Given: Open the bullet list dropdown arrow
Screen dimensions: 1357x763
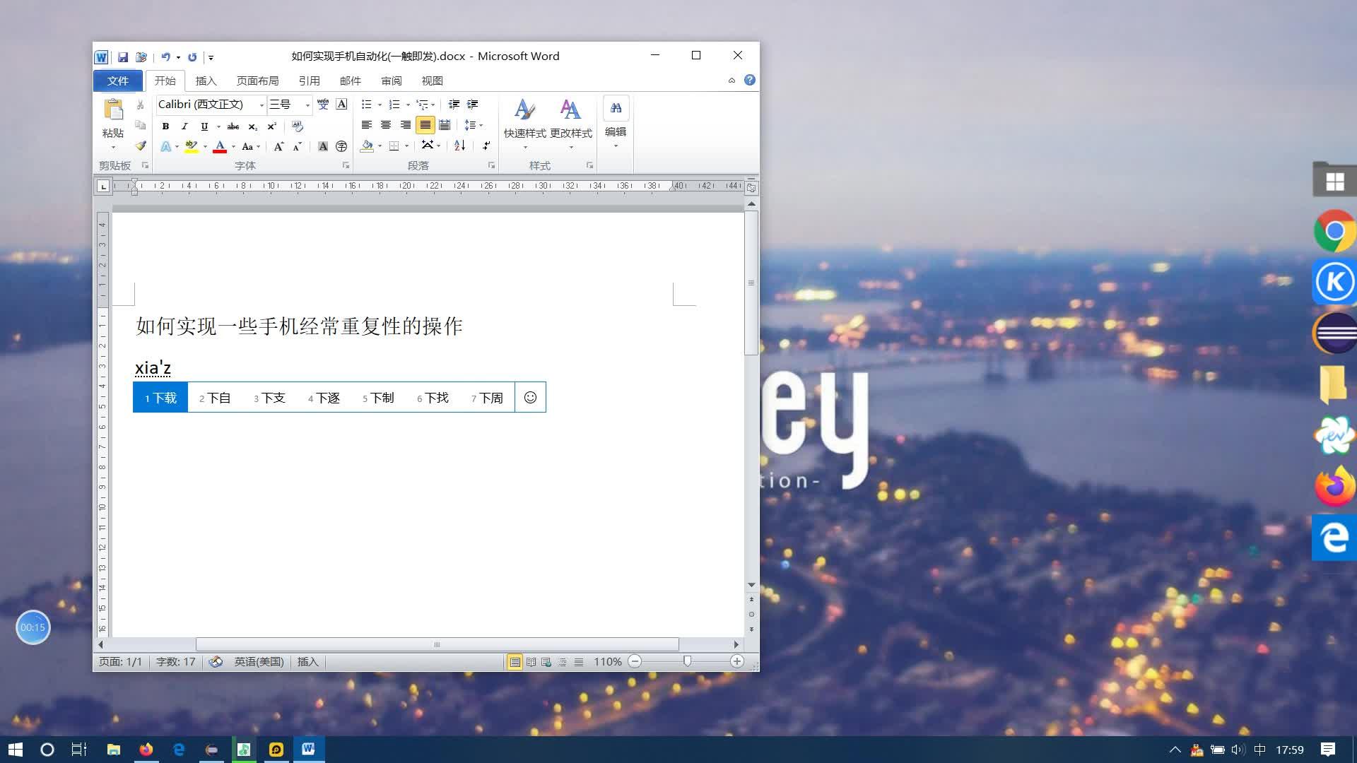Looking at the screenshot, I should coord(380,105).
